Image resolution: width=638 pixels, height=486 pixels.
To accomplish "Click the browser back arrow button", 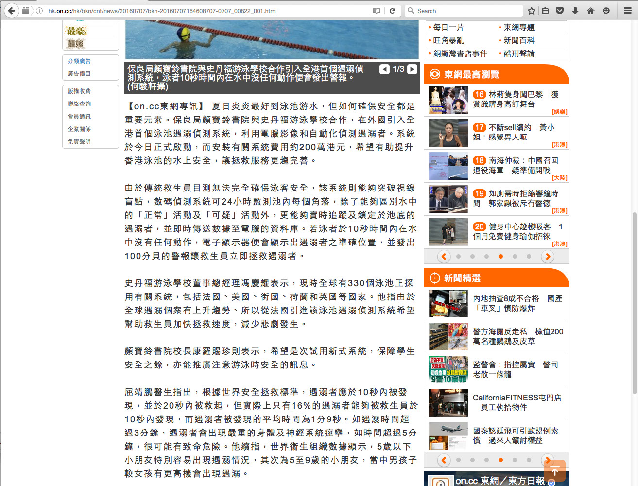I will coord(11,10).
